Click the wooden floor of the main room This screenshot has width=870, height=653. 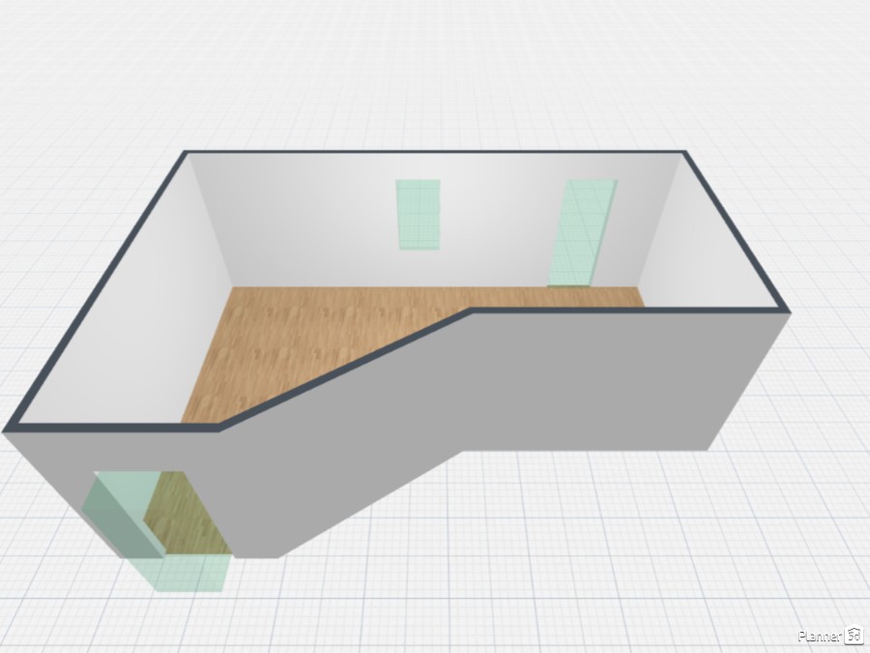pos(367,329)
